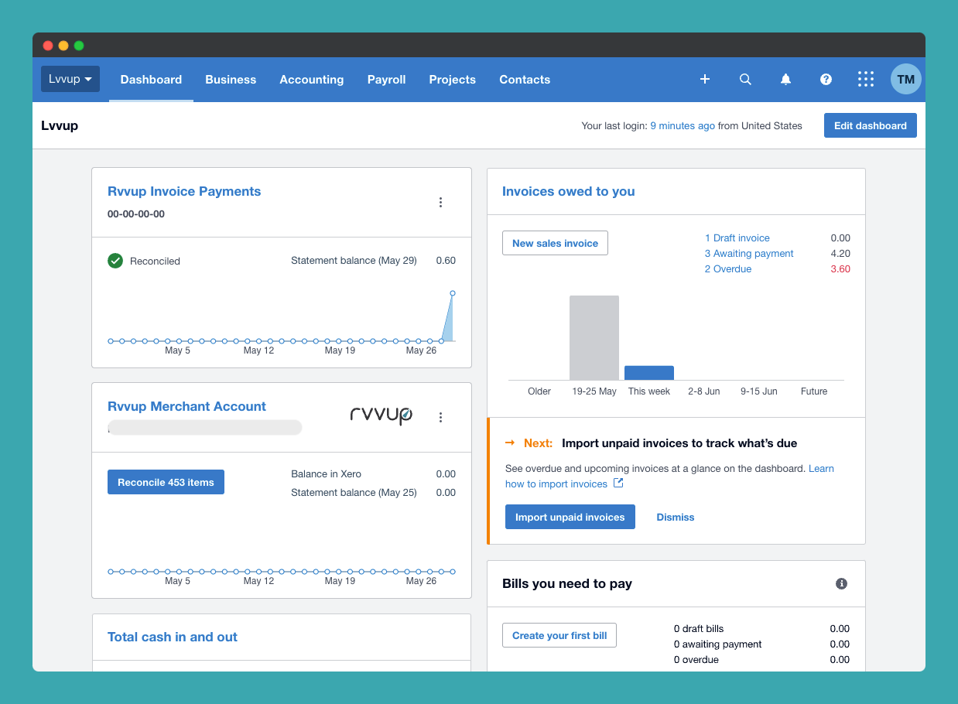This screenshot has height=704, width=958.
Task: Dismiss the import unpaid invoices suggestion
Action: 675,517
